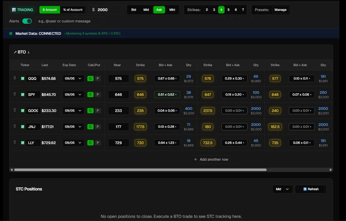The height and width of the screenshot is (221, 346).
Task: Click the Refresh button
Action: 311,189
